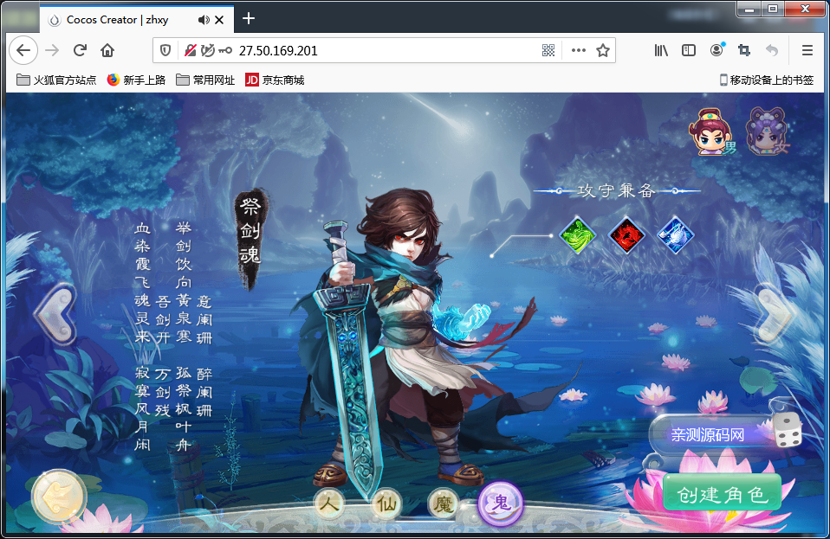Open the QR code for this page
The height and width of the screenshot is (539, 830).
point(548,51)
